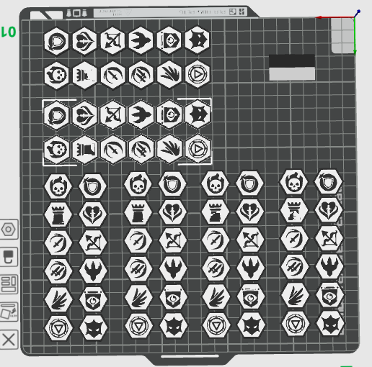Click the light gray corner square on bed
This screenshot has width=372, height=367.
pos(342,36)
